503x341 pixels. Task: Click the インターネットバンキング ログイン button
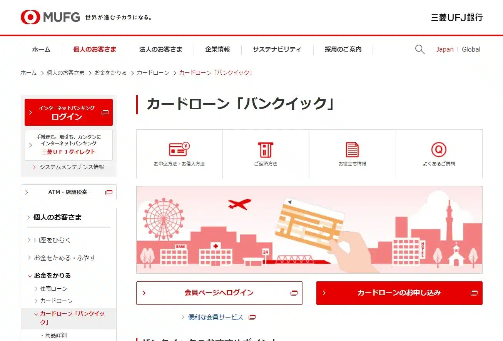69,112
